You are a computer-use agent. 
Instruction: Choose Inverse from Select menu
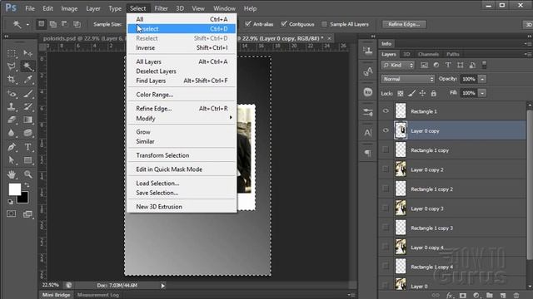182,48
